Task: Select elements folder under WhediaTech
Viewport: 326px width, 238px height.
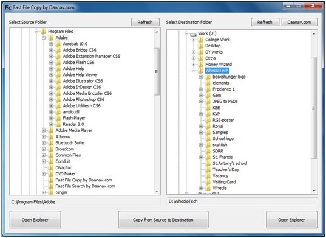Action: coord(221,83)
